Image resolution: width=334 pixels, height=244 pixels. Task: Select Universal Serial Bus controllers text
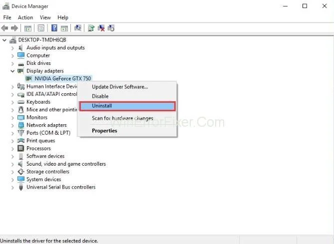click(61, 187)
